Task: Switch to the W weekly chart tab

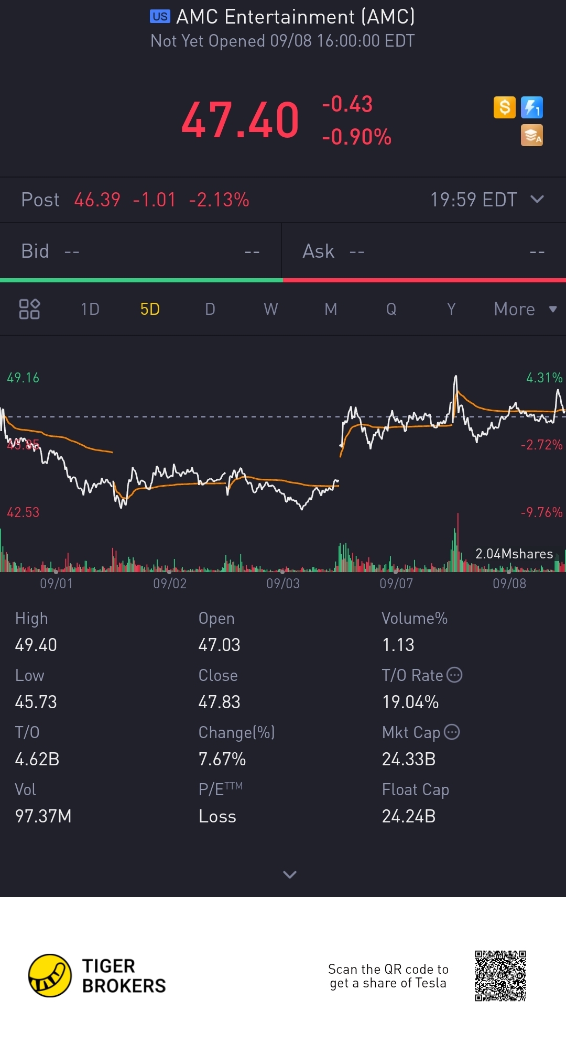Action: click(x=270, y=309)
